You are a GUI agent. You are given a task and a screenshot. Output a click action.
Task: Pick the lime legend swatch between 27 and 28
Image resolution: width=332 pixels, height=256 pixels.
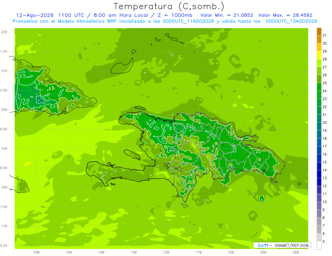tap(319, 63)
